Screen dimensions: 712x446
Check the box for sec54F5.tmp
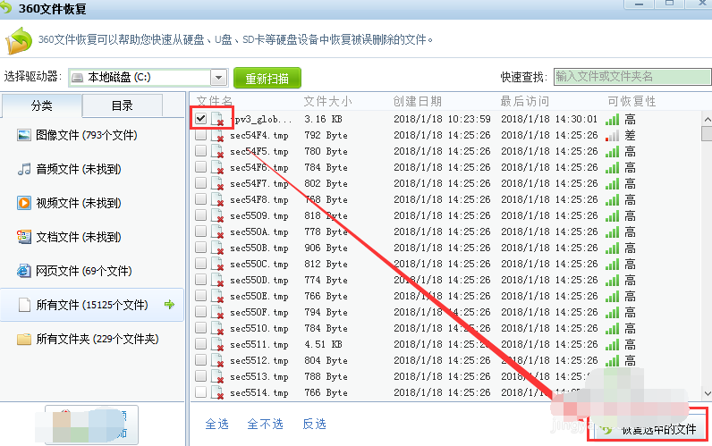click(200, 151)
